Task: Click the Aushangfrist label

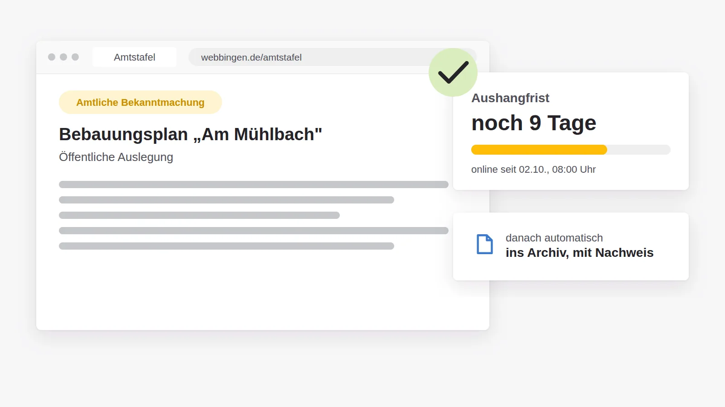Action: tap(510, 98)
